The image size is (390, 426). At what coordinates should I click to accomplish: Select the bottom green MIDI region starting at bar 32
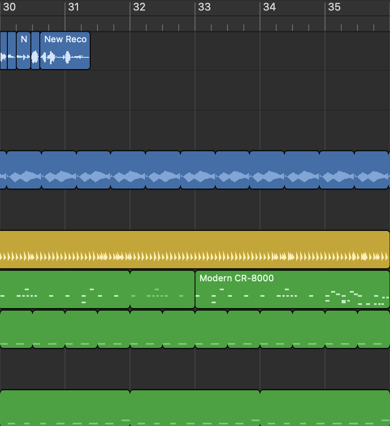pos(195,408)
